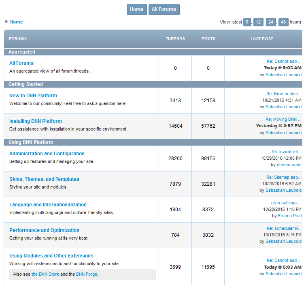The height and width of the screenshot is (285, 308).
Task: Open Language and Internationalization forum
Action: coord(48,205)
